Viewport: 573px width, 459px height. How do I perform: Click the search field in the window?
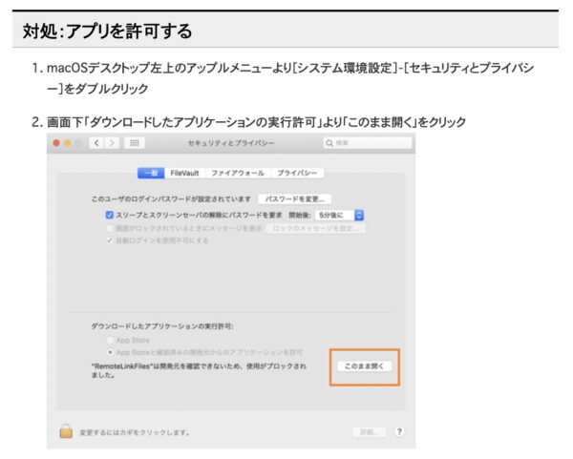(368, 143)
